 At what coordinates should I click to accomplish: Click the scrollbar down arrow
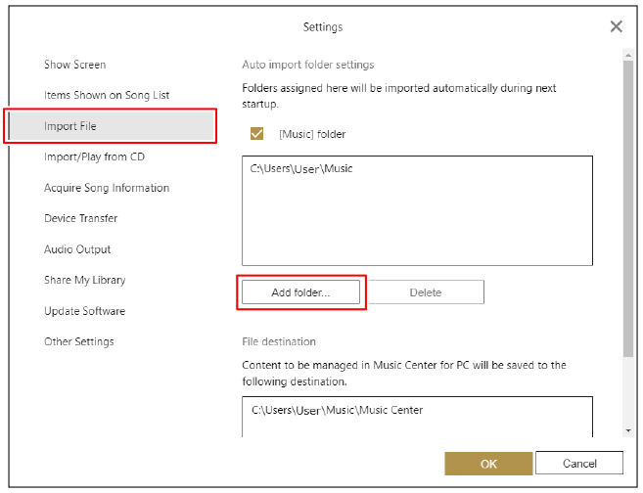pos(627,430)
